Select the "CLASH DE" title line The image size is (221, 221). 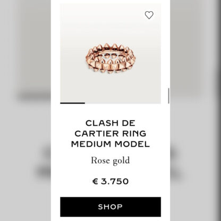pos(110,123)
